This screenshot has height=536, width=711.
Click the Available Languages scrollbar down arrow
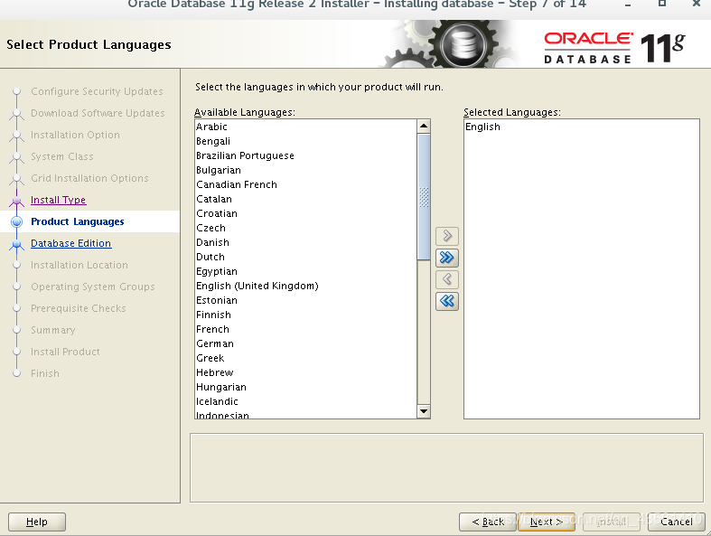pos(424,411)
